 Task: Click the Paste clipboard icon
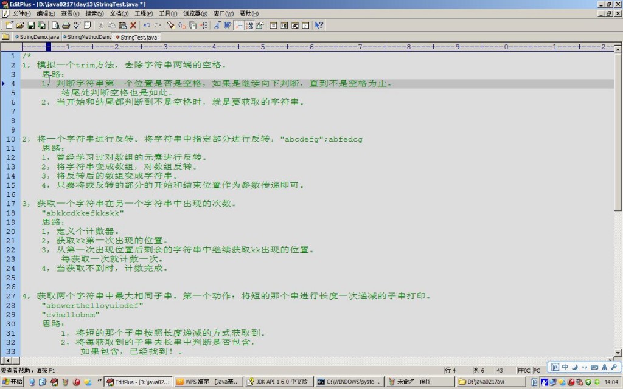(122, 26)
